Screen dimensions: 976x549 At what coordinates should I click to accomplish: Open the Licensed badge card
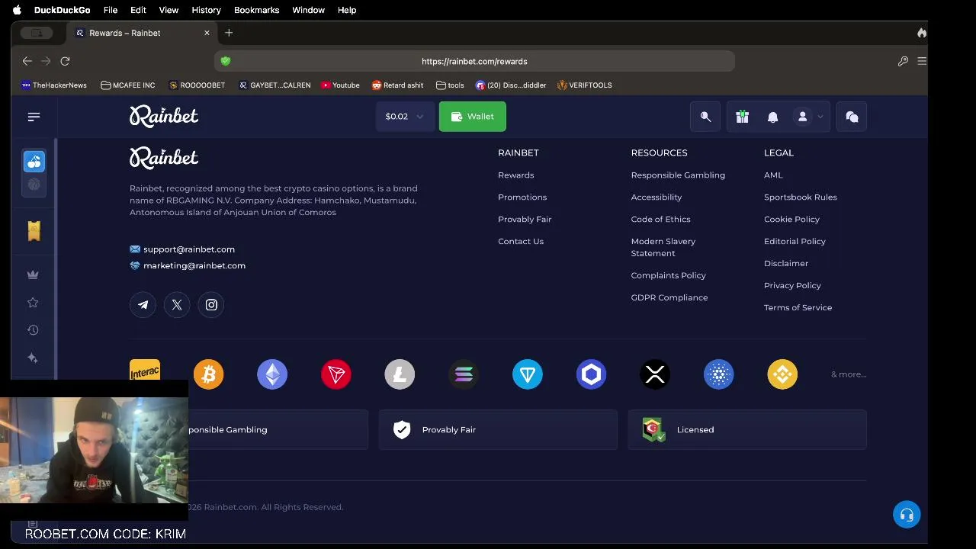point(747,429)
